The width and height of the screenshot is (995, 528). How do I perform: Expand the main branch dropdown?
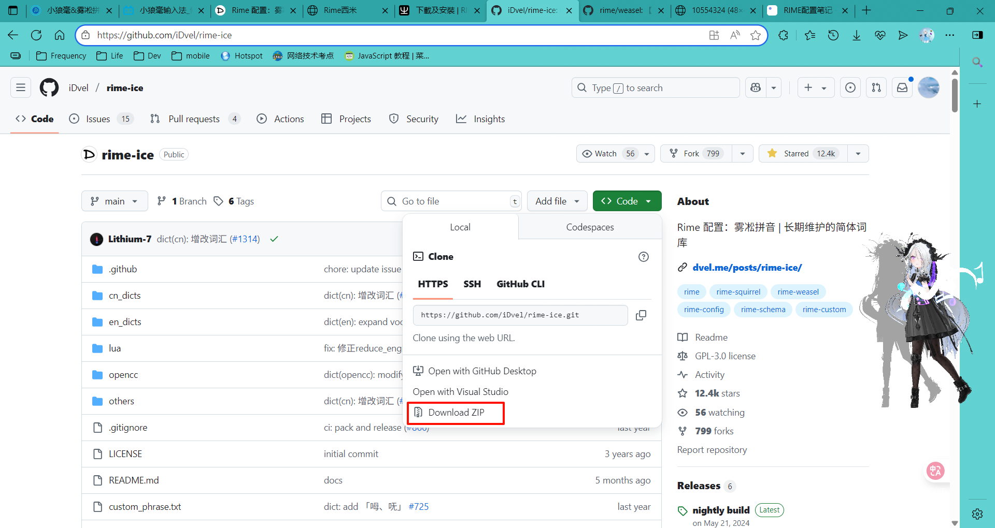pyautogui.click(x=115, y=201)
